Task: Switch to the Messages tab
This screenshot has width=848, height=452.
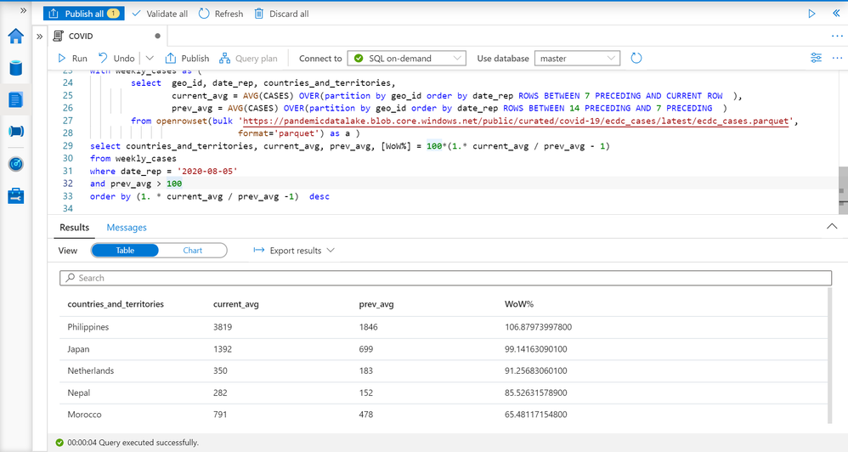Action: 127,228
